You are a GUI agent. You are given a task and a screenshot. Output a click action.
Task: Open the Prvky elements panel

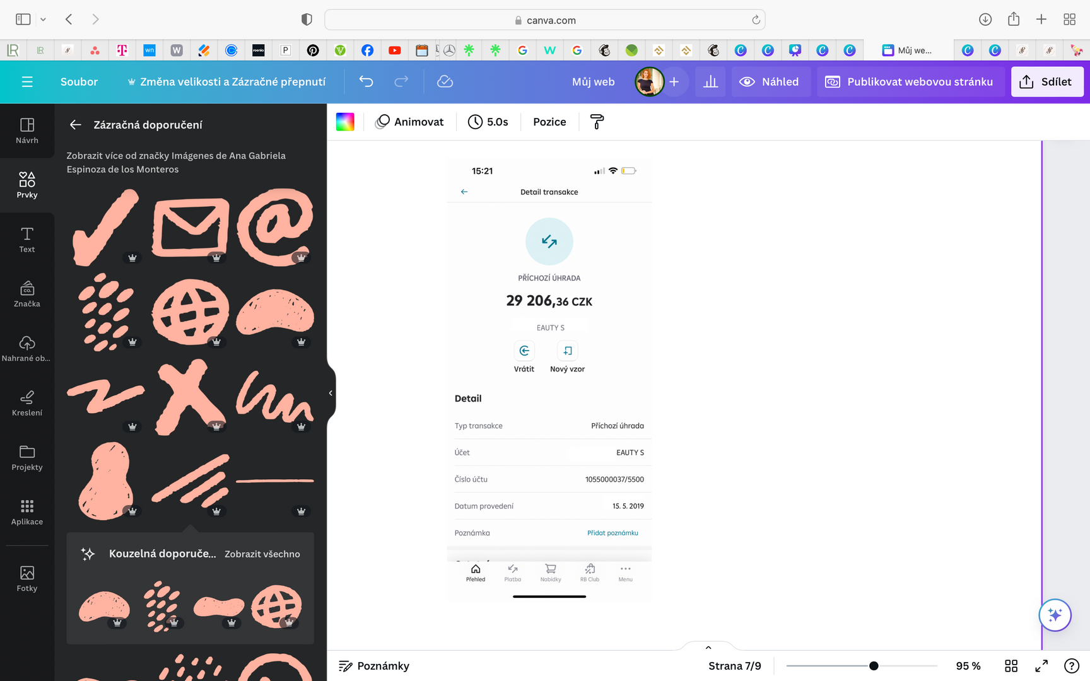pos(27,185)
